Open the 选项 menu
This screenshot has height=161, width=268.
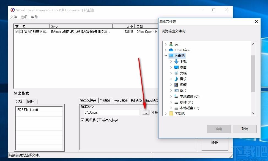[x=24, y=17]
